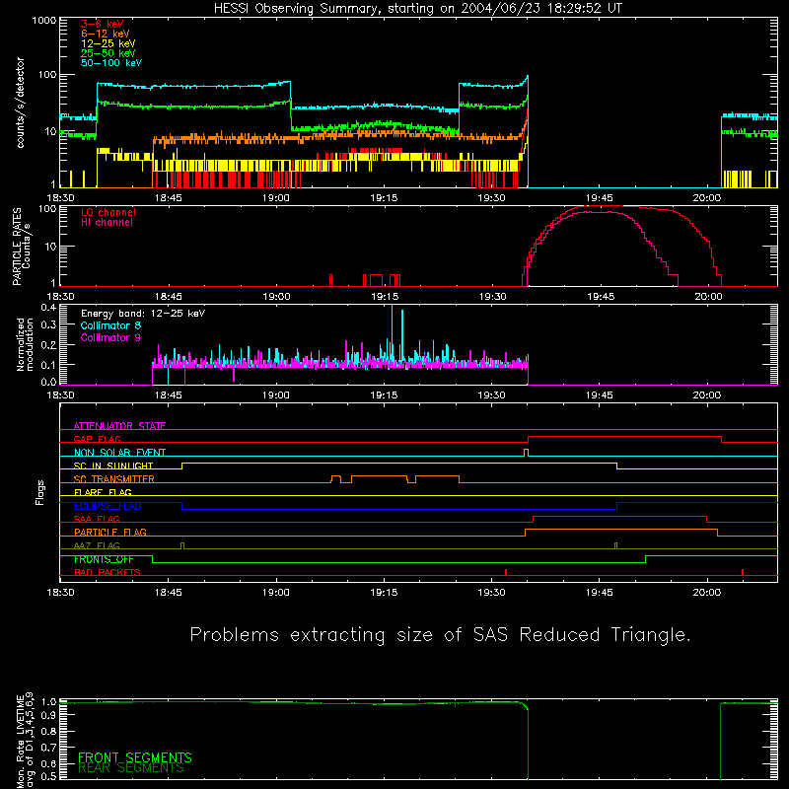Click the GAP FLAG label
This screenshot has height=789, width=789.
[97, 439]
